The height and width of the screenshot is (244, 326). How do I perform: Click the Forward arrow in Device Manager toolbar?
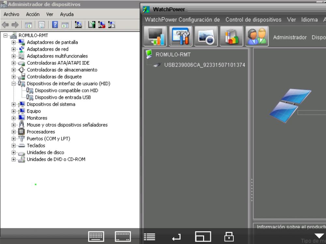(x=15, y=25)
